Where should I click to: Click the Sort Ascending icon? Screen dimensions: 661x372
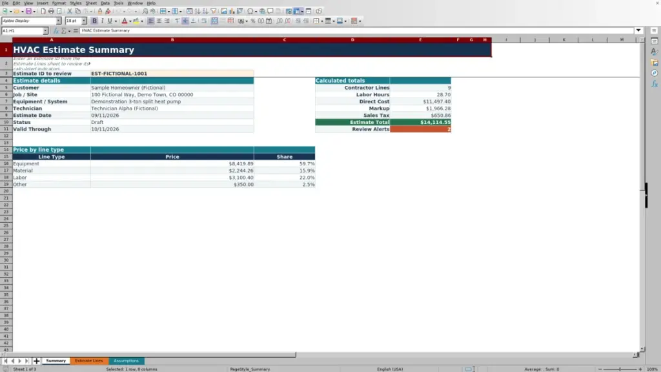coord(198,12)
